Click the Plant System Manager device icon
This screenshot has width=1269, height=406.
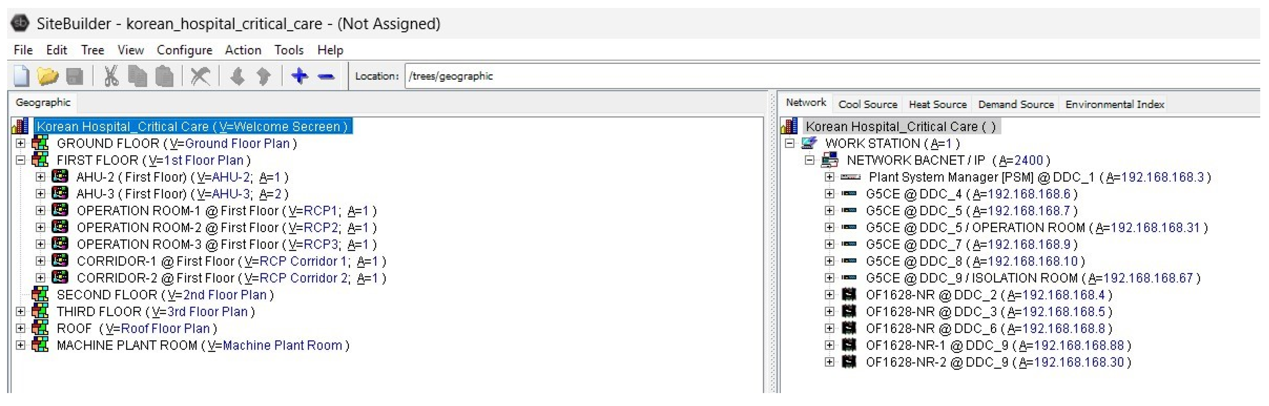click(851, 177)
